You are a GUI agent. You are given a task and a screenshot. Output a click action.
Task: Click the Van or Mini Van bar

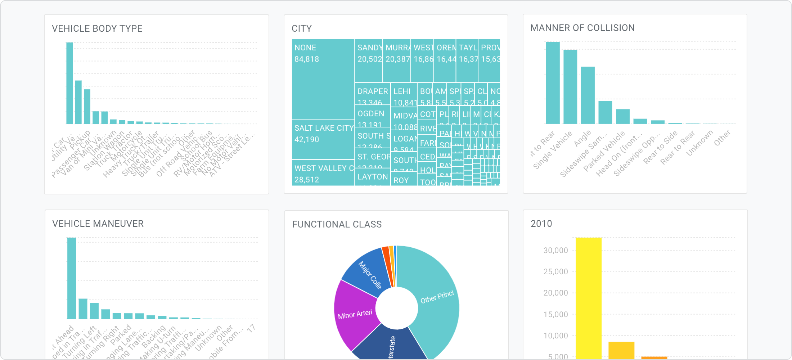[104, 118]
